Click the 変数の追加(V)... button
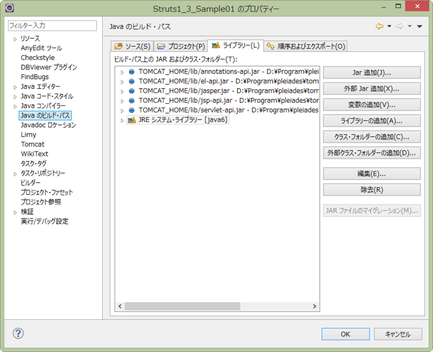Screen dimensions: 433x352 (372, 104)
